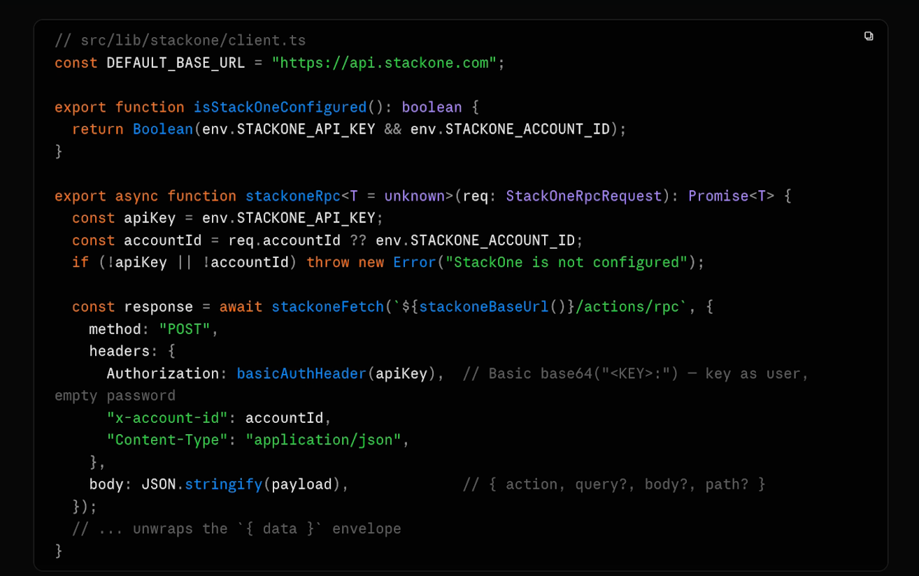
Task: Click the basicAuthHeader function call
Action: 301,373
